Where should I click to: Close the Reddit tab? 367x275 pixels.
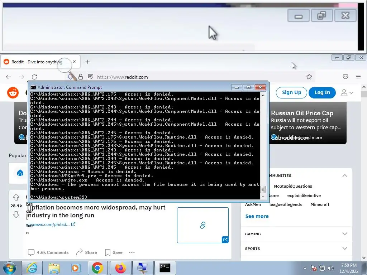point(74,62)
